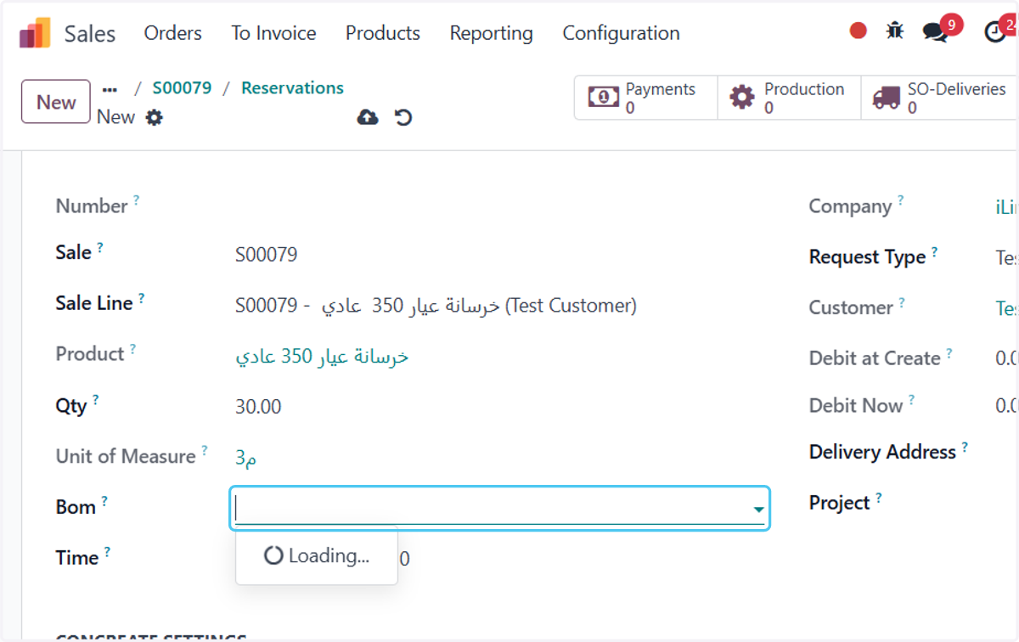
Task: Open help tooltip beside Qty
Action: click(x=95, y=399)
